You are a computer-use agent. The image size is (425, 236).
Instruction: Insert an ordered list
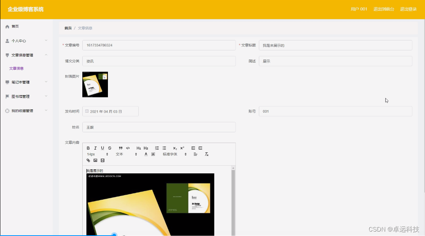click(157, 148)
